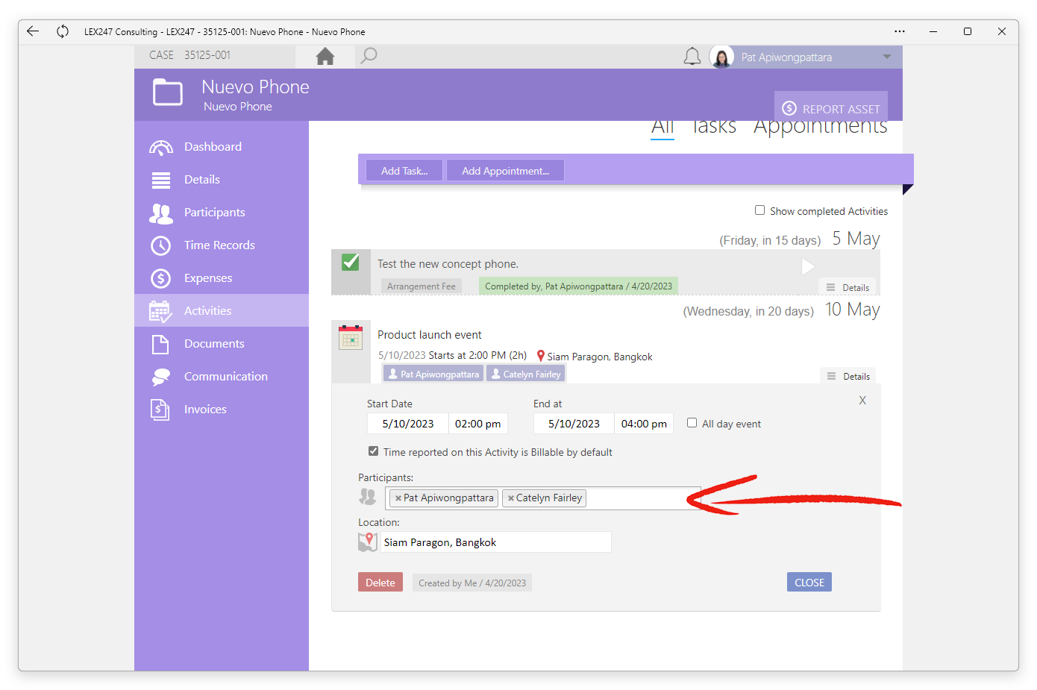Click the Expenses dollar icon
The image size is (1037, 690).
tap(161, 278)
